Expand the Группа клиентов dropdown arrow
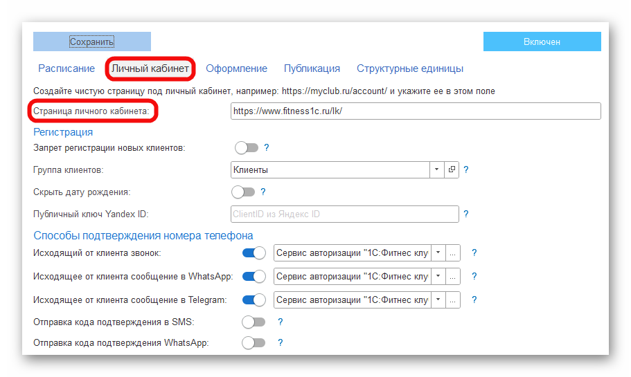This screenshot has height=377, width=631. tap(436, 170)
